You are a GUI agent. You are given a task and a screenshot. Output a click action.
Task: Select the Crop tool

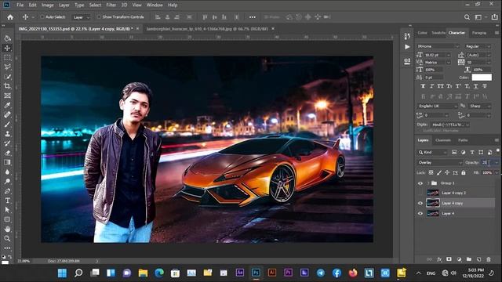pyautogui.click(x=7, y=86)
